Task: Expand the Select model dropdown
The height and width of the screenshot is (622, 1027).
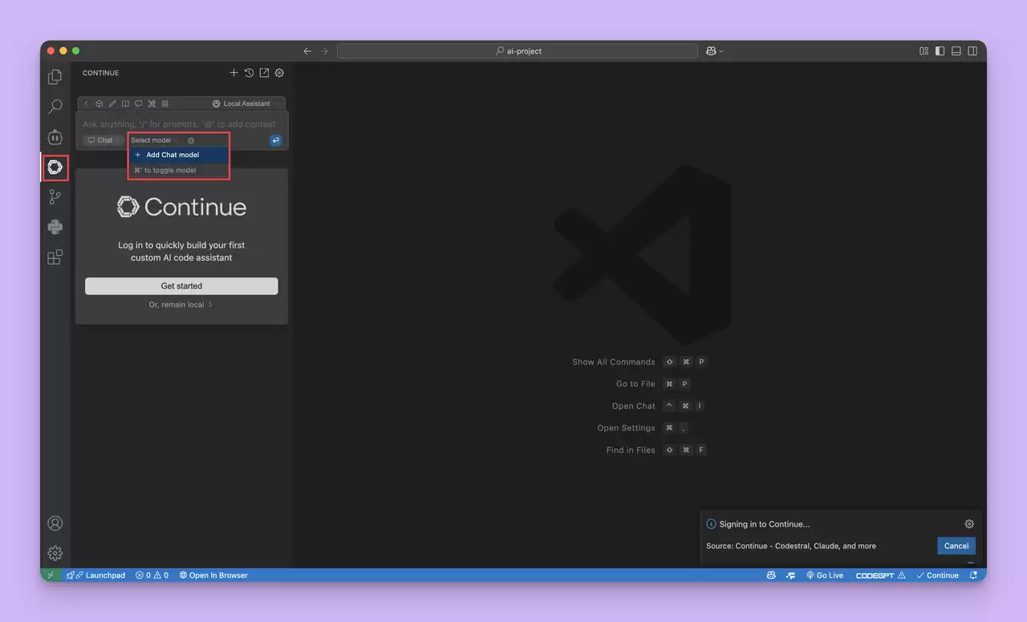Action: [154, 140]
